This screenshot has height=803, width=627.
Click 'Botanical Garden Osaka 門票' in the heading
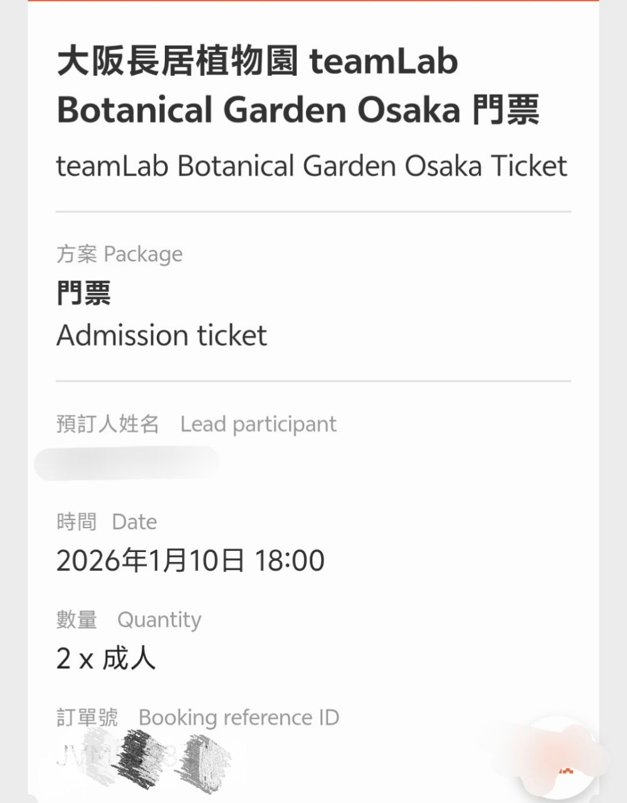pos(298,110)
